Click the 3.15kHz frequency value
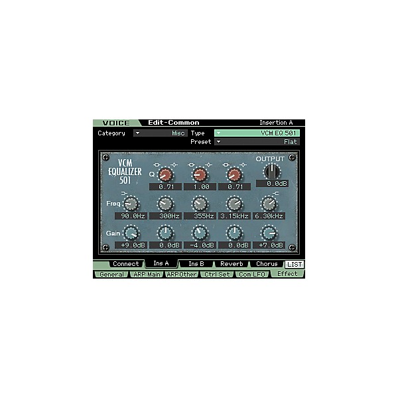Image resolution: width=398 pixels, height=398 pixels. (235, 216)
